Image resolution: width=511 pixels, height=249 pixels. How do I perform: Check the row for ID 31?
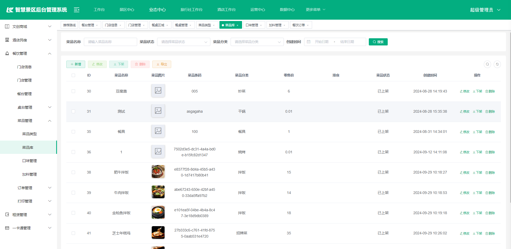pyautogui.click(x=73, y=111)
